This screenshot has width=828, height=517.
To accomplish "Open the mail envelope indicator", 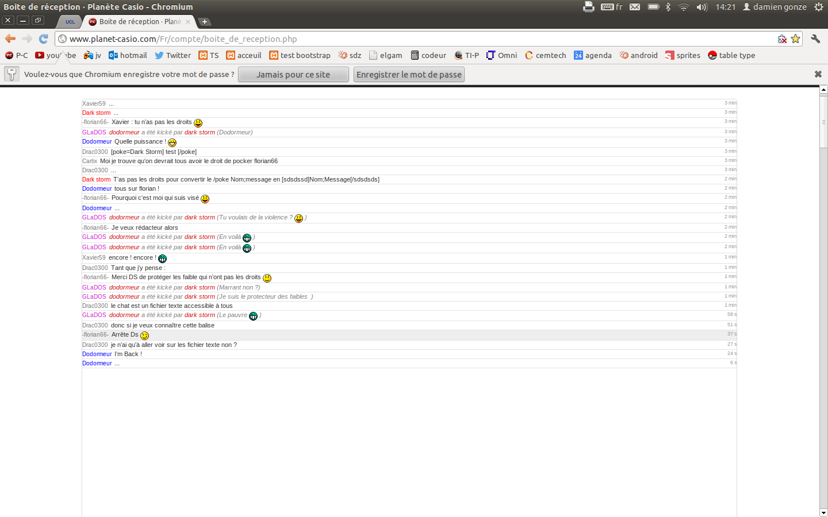I will click(x=635, y=7).
